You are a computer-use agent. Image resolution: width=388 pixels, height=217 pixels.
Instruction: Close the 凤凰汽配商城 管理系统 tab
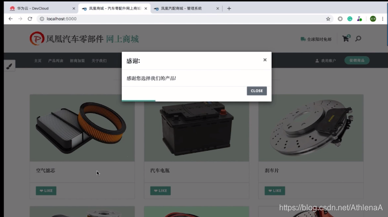coord(218,8)
